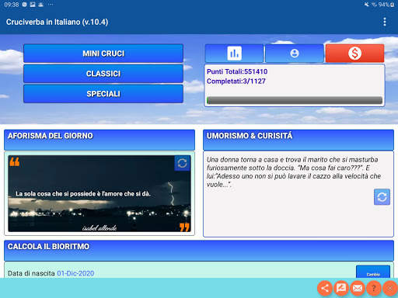Click the muted sound status icon

click(367, 5)
